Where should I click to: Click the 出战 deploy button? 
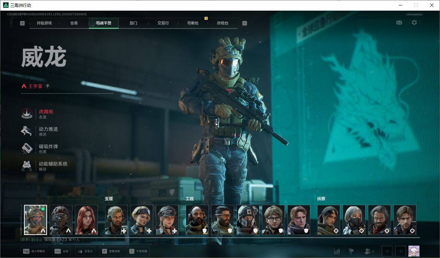(x=62, y=251)
